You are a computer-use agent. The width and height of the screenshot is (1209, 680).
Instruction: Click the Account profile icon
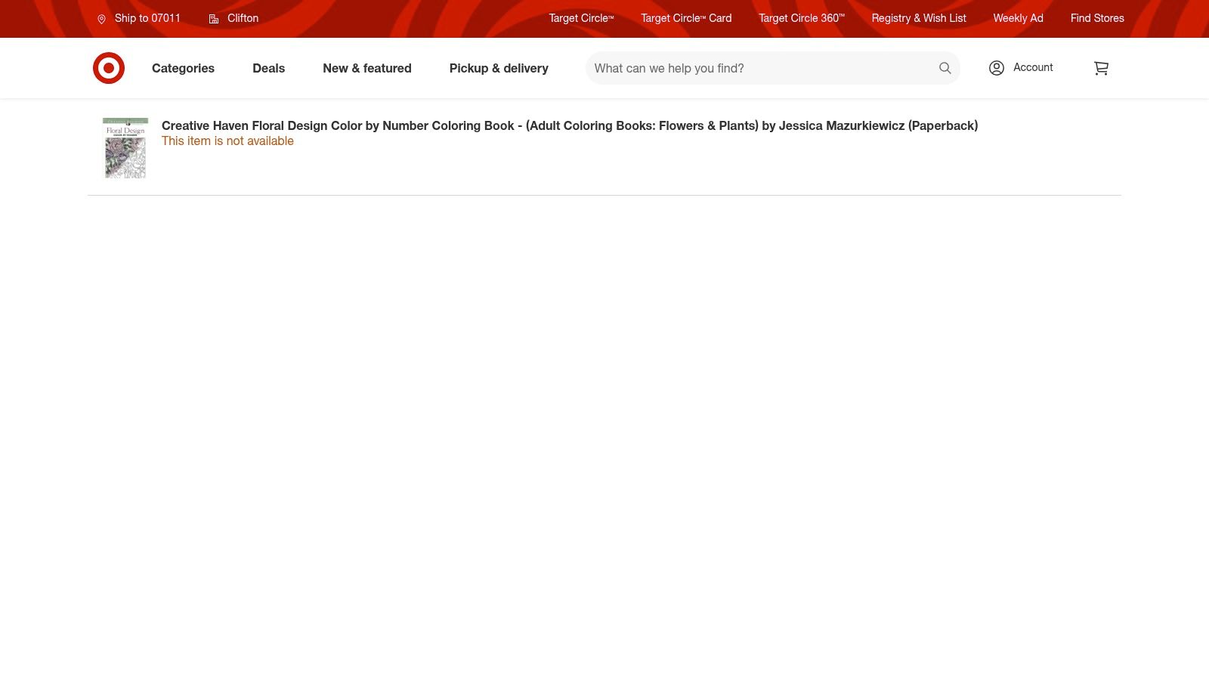(997, 68)
